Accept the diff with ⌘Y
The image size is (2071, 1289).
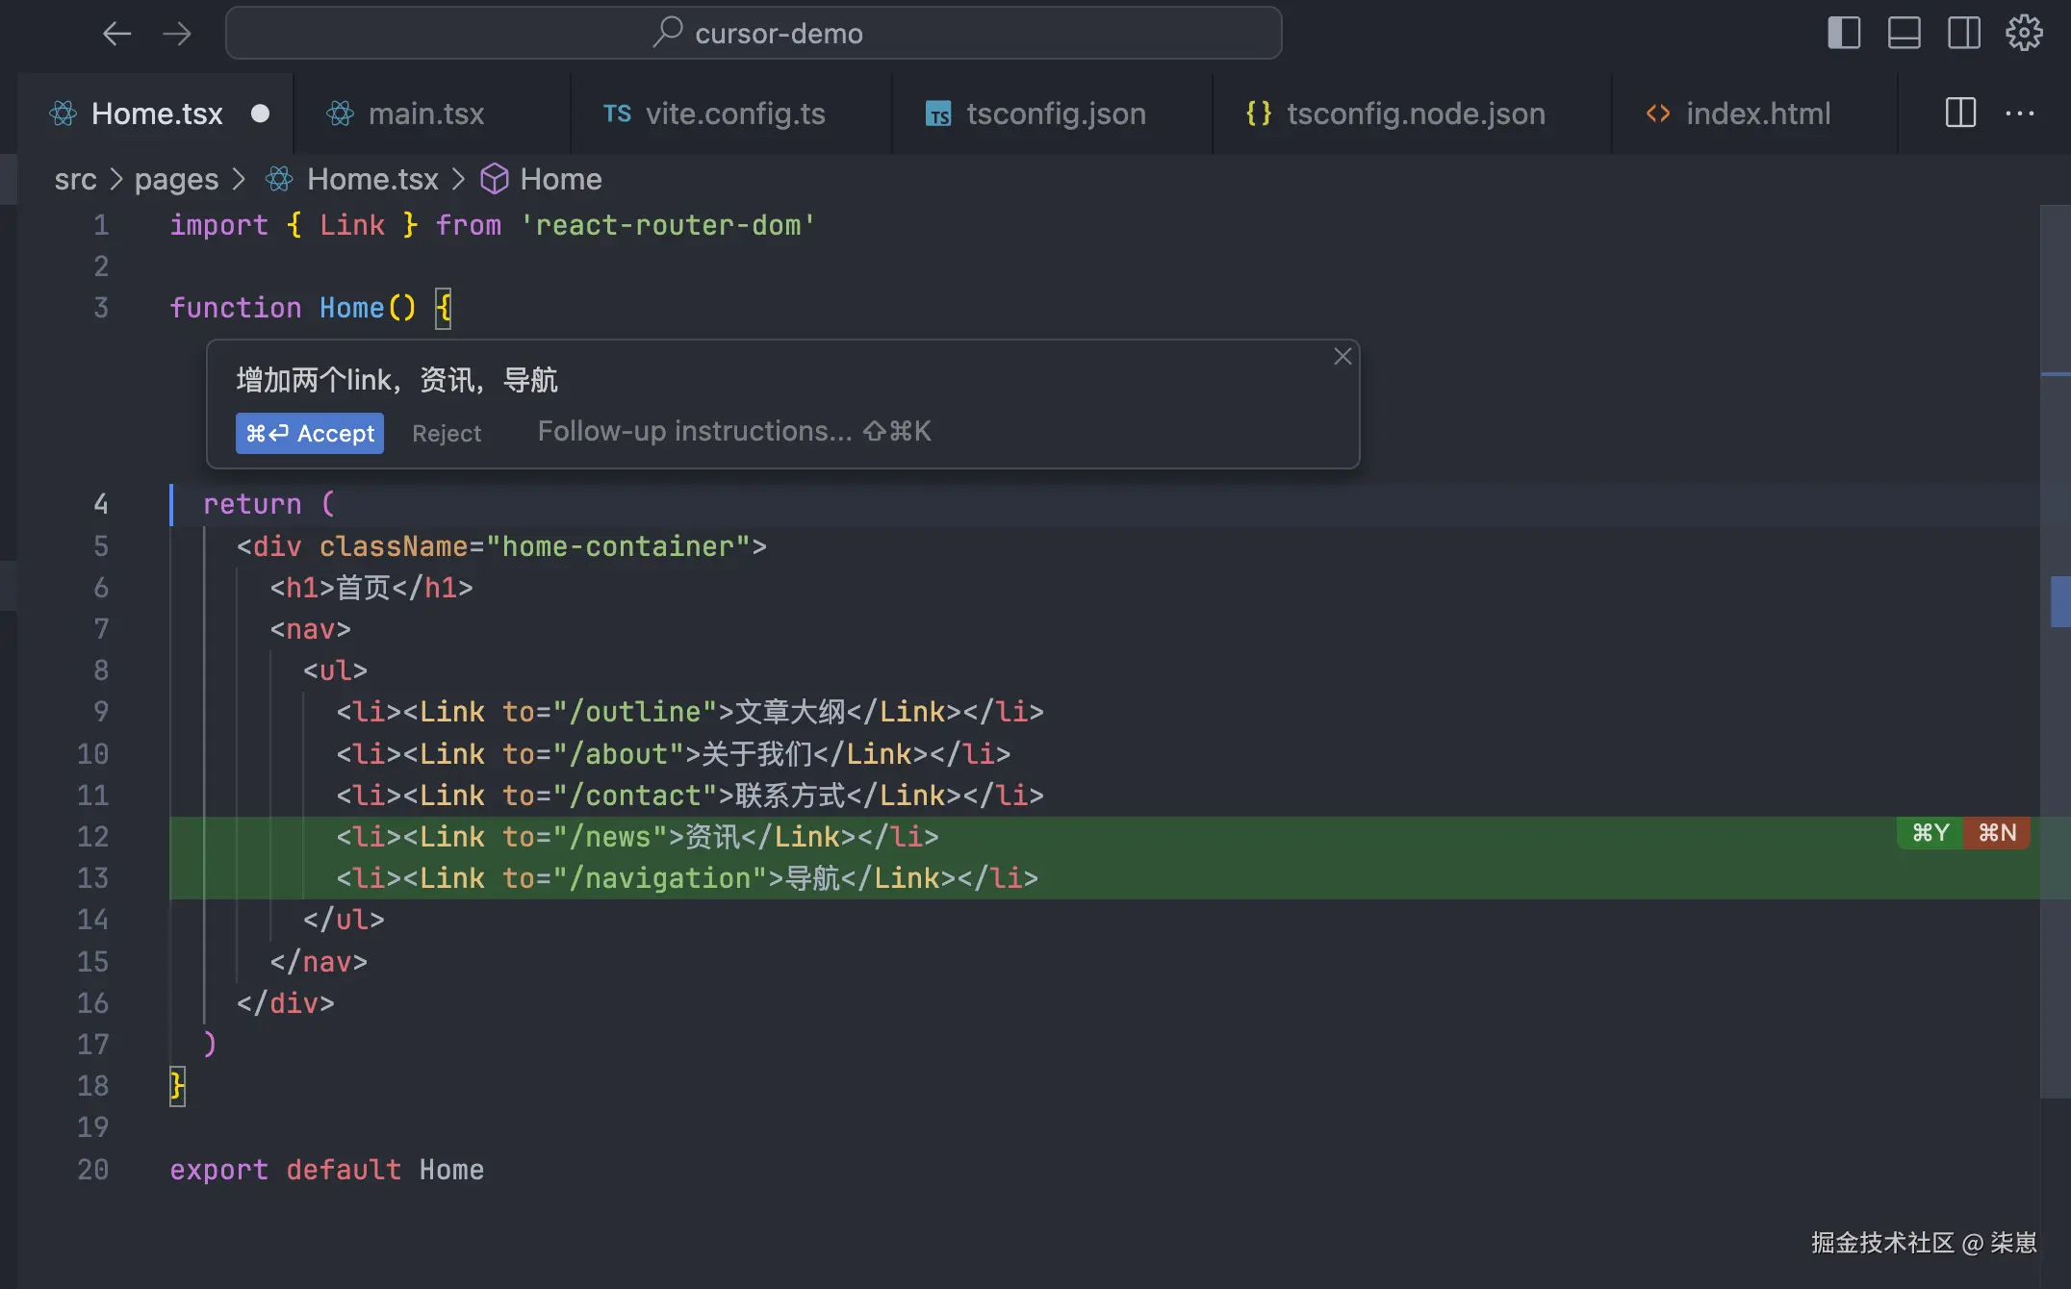pos(1930,833)
